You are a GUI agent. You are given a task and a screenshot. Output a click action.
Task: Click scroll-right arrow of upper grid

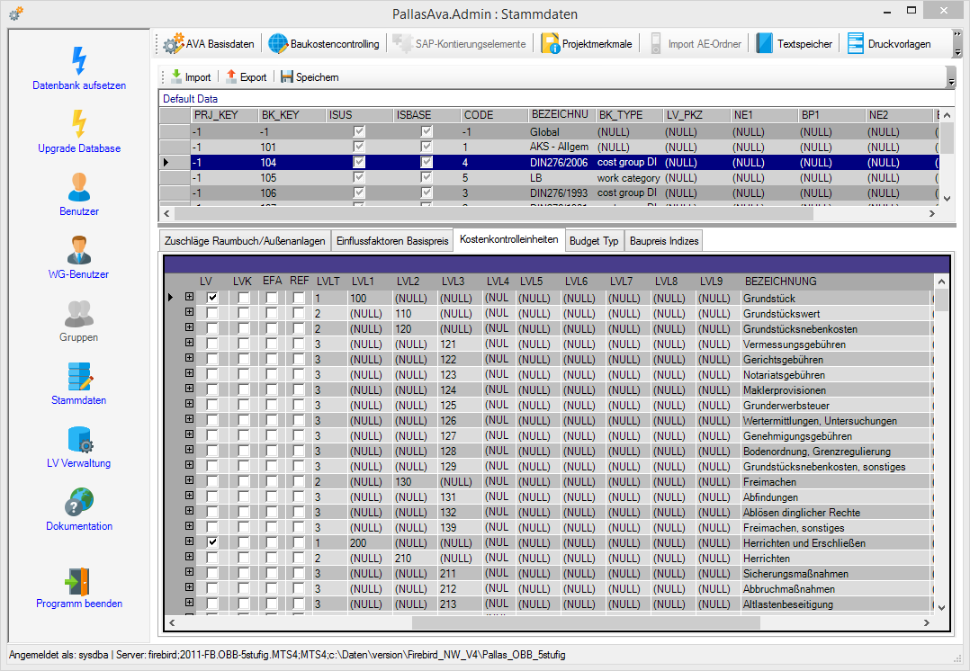(931, 213)
